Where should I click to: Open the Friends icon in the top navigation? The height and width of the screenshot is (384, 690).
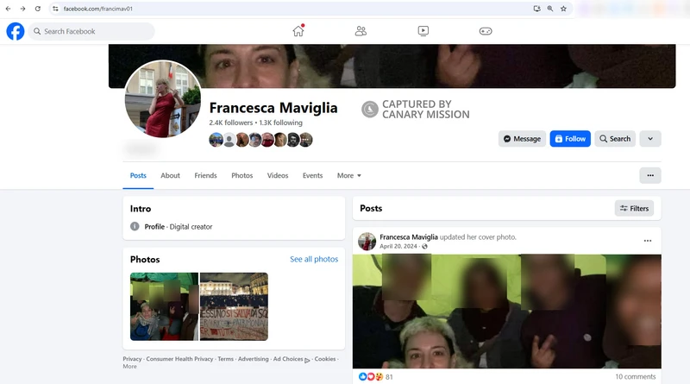pyautogui.click(x=361, y=31)
